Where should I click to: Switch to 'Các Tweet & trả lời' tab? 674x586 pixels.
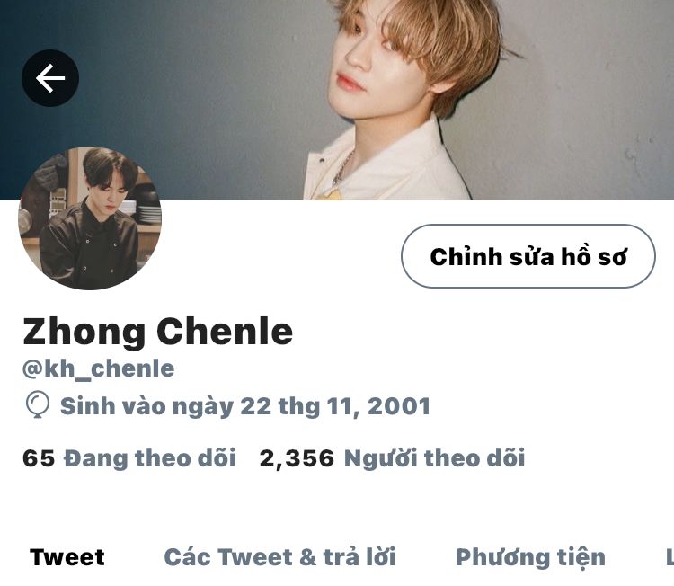279,557
